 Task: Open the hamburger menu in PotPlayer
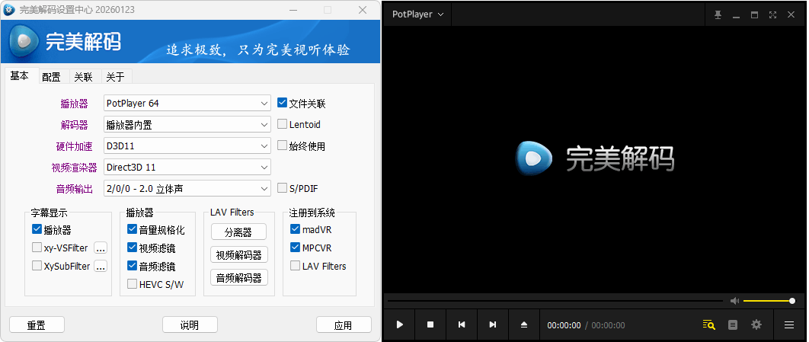click(789, 324)
